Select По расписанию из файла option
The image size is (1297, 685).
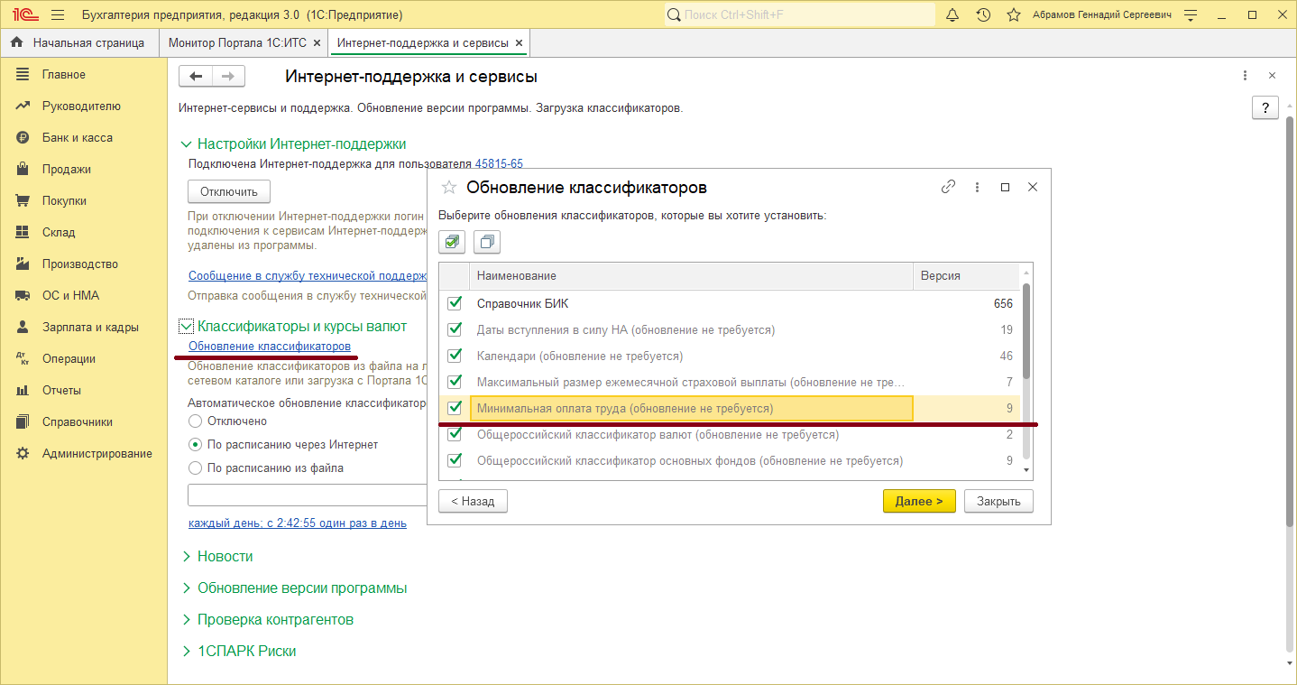[x=195, y=468]
